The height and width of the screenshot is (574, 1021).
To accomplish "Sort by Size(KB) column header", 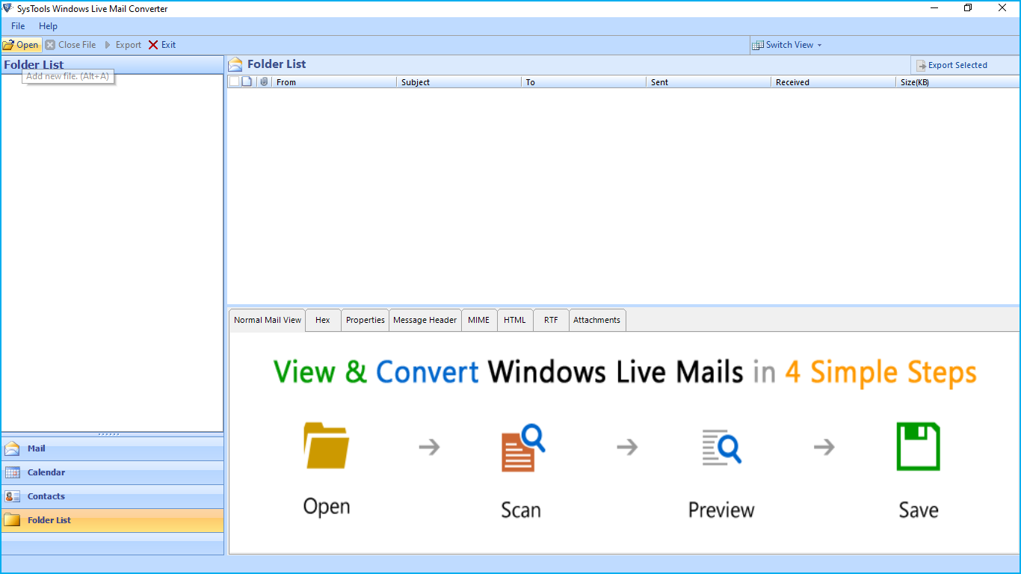I will pyautogui.click(x=957, y=82).
